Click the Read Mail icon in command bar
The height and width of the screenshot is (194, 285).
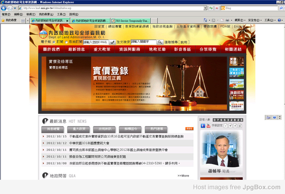[x=222, y=20]
